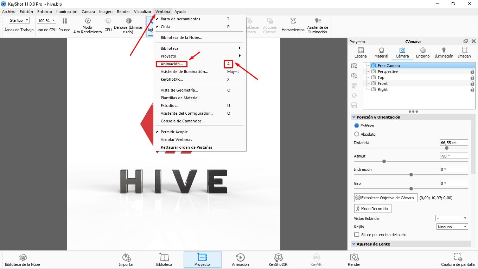478x269 pixels.
Task: Toggle Barra de herramientas menu item
Action: pos(200,19)
